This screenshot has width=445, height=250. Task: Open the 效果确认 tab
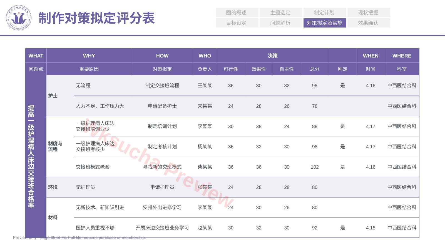click(x=369, y=23)
